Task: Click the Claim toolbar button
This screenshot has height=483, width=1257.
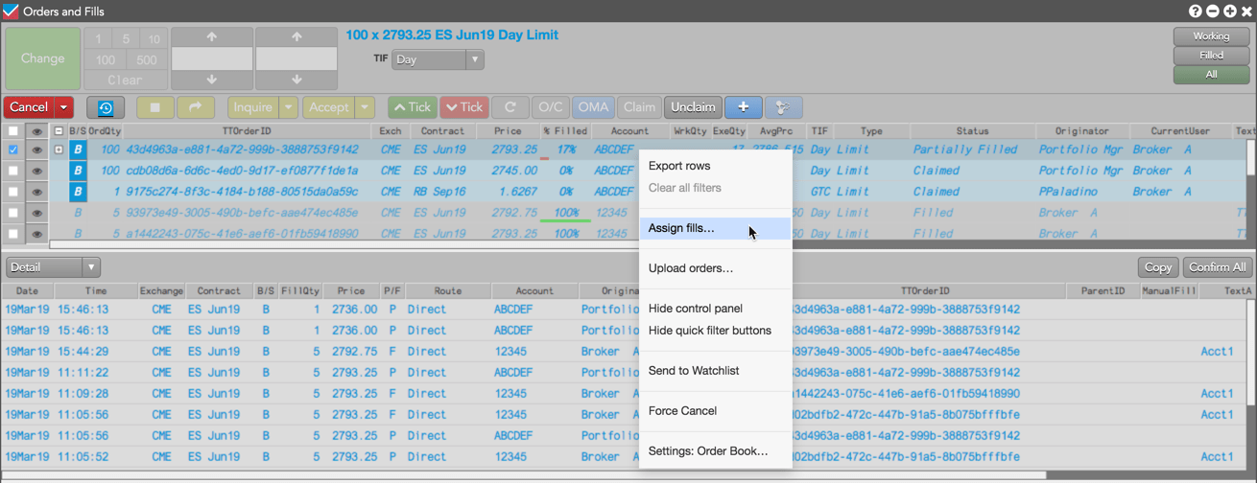Action: [x=639, y=107]
